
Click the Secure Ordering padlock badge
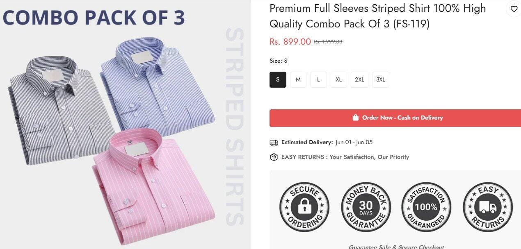pyautogui.click(x=304, y=207)
